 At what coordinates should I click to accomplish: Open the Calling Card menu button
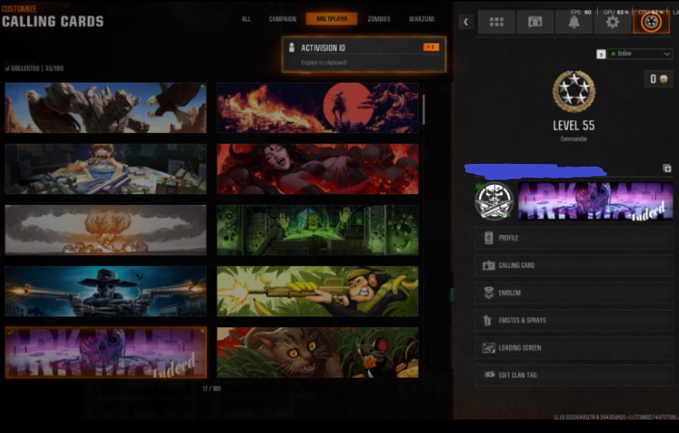click(x=574, y=265)
